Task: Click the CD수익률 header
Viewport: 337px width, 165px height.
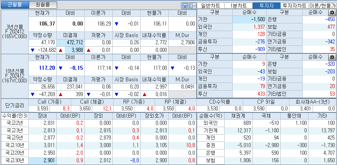Action: tap(219, 102)
